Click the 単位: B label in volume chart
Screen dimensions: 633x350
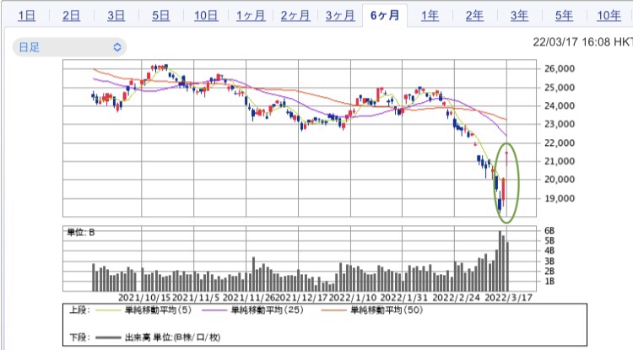[x=81, y=232]
